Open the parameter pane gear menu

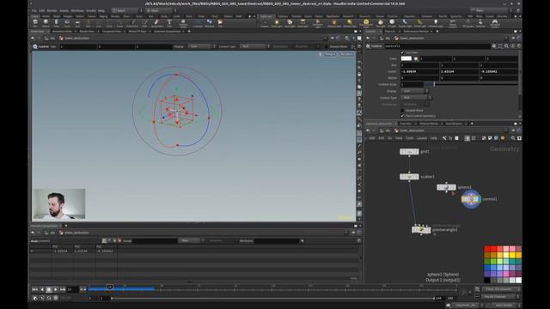pos(494,45)
